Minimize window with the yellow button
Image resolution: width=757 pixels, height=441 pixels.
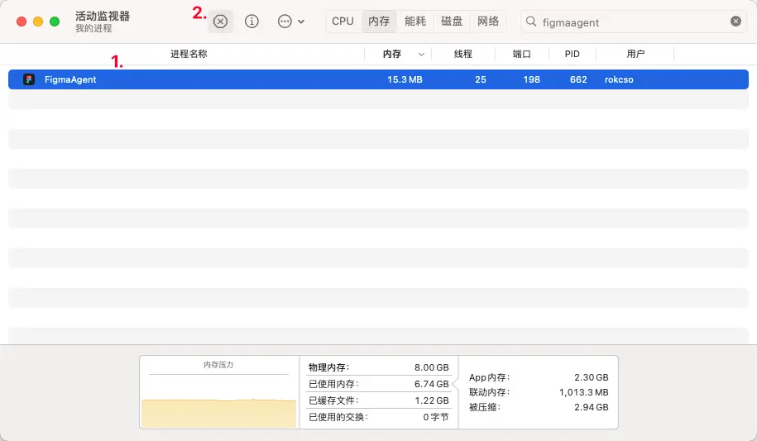pos(38,22)
